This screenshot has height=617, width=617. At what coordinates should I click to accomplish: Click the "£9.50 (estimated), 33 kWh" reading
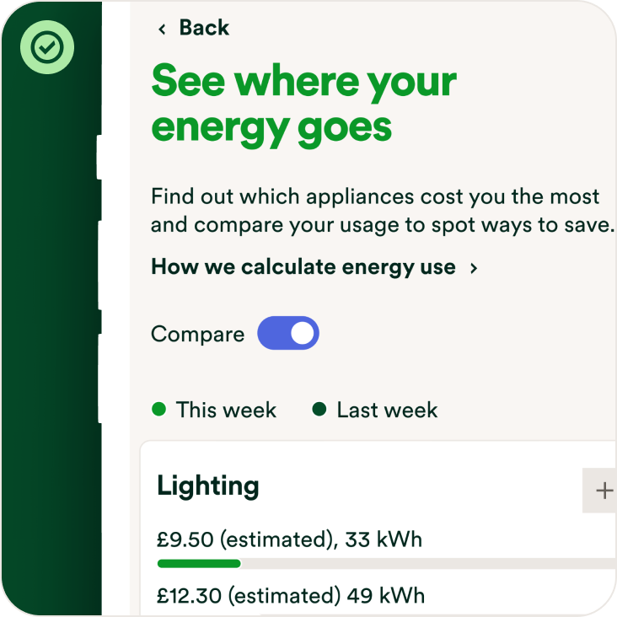coord(289,539)
